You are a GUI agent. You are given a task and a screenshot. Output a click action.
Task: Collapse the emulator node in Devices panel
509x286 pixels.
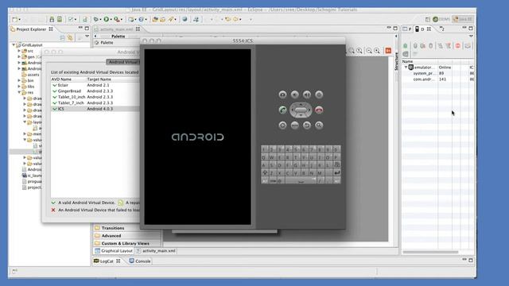click(406, 68)
